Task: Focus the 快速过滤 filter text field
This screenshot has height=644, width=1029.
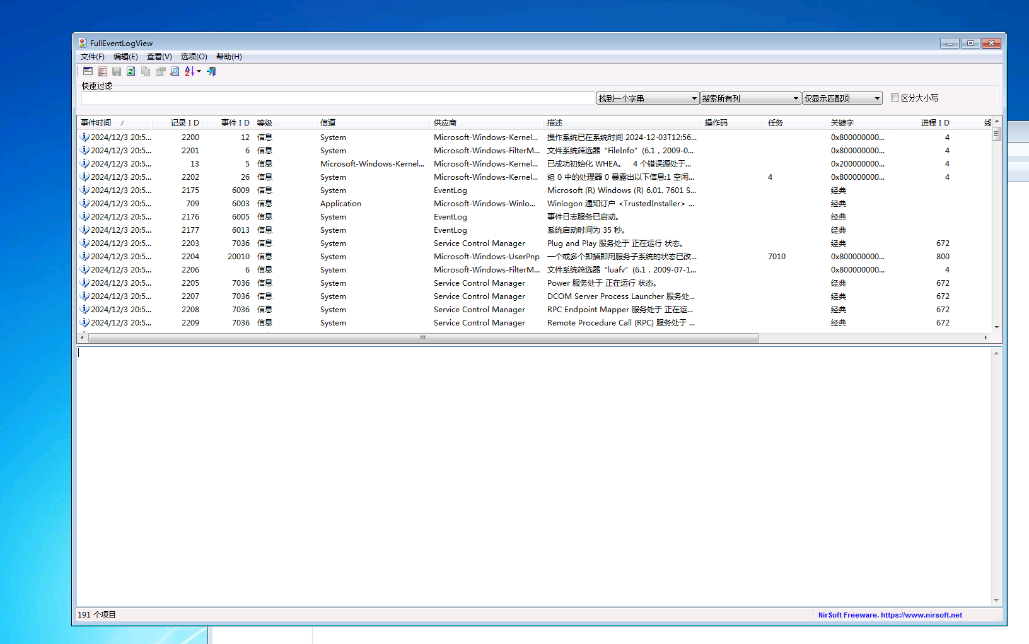Action: 337,98
